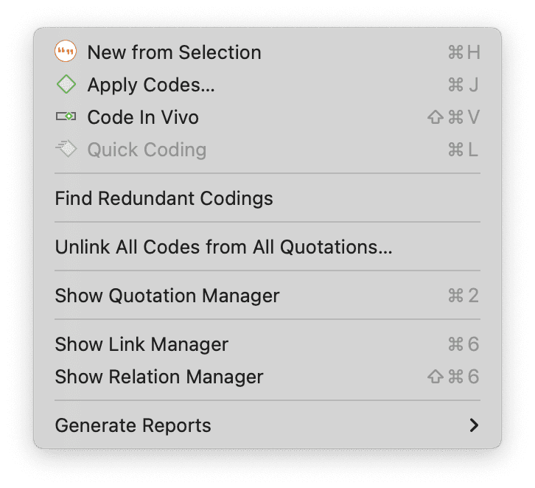Click the ⌘H shortcut hint
The image size is (535, 488).
coord(464,52)
